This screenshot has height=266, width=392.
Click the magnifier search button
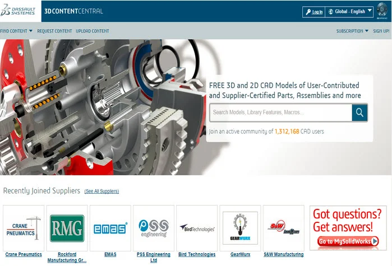point(359,113)
